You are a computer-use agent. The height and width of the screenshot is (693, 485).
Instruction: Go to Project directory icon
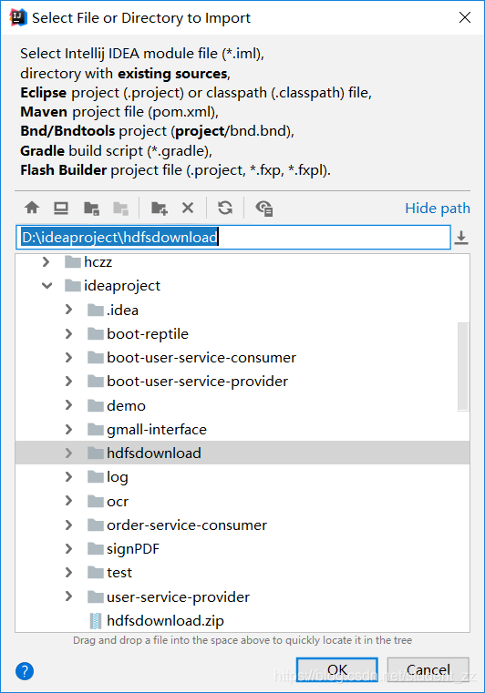[91, 208]
